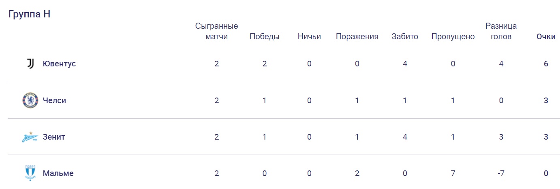The width and height of the screenshot is (560, 189).
Task: Click the Группа H heading
Action: coord(29,14)
